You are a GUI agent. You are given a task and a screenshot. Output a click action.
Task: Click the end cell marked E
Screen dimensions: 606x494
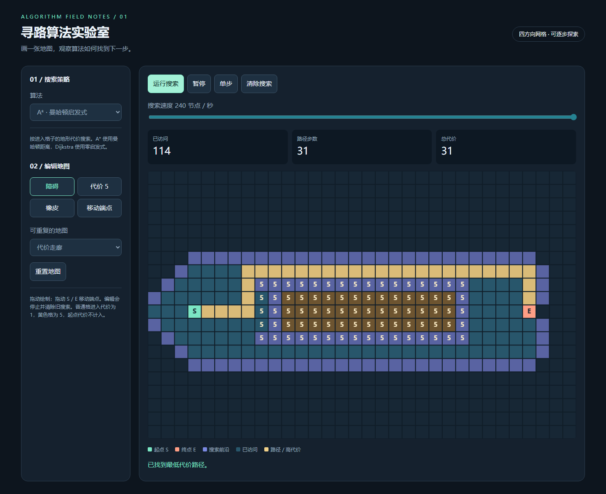[x=529, y=312]
